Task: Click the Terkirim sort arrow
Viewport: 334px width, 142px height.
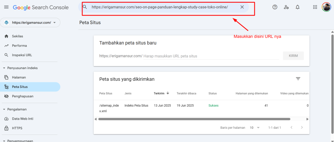Action: pos(168,93)
